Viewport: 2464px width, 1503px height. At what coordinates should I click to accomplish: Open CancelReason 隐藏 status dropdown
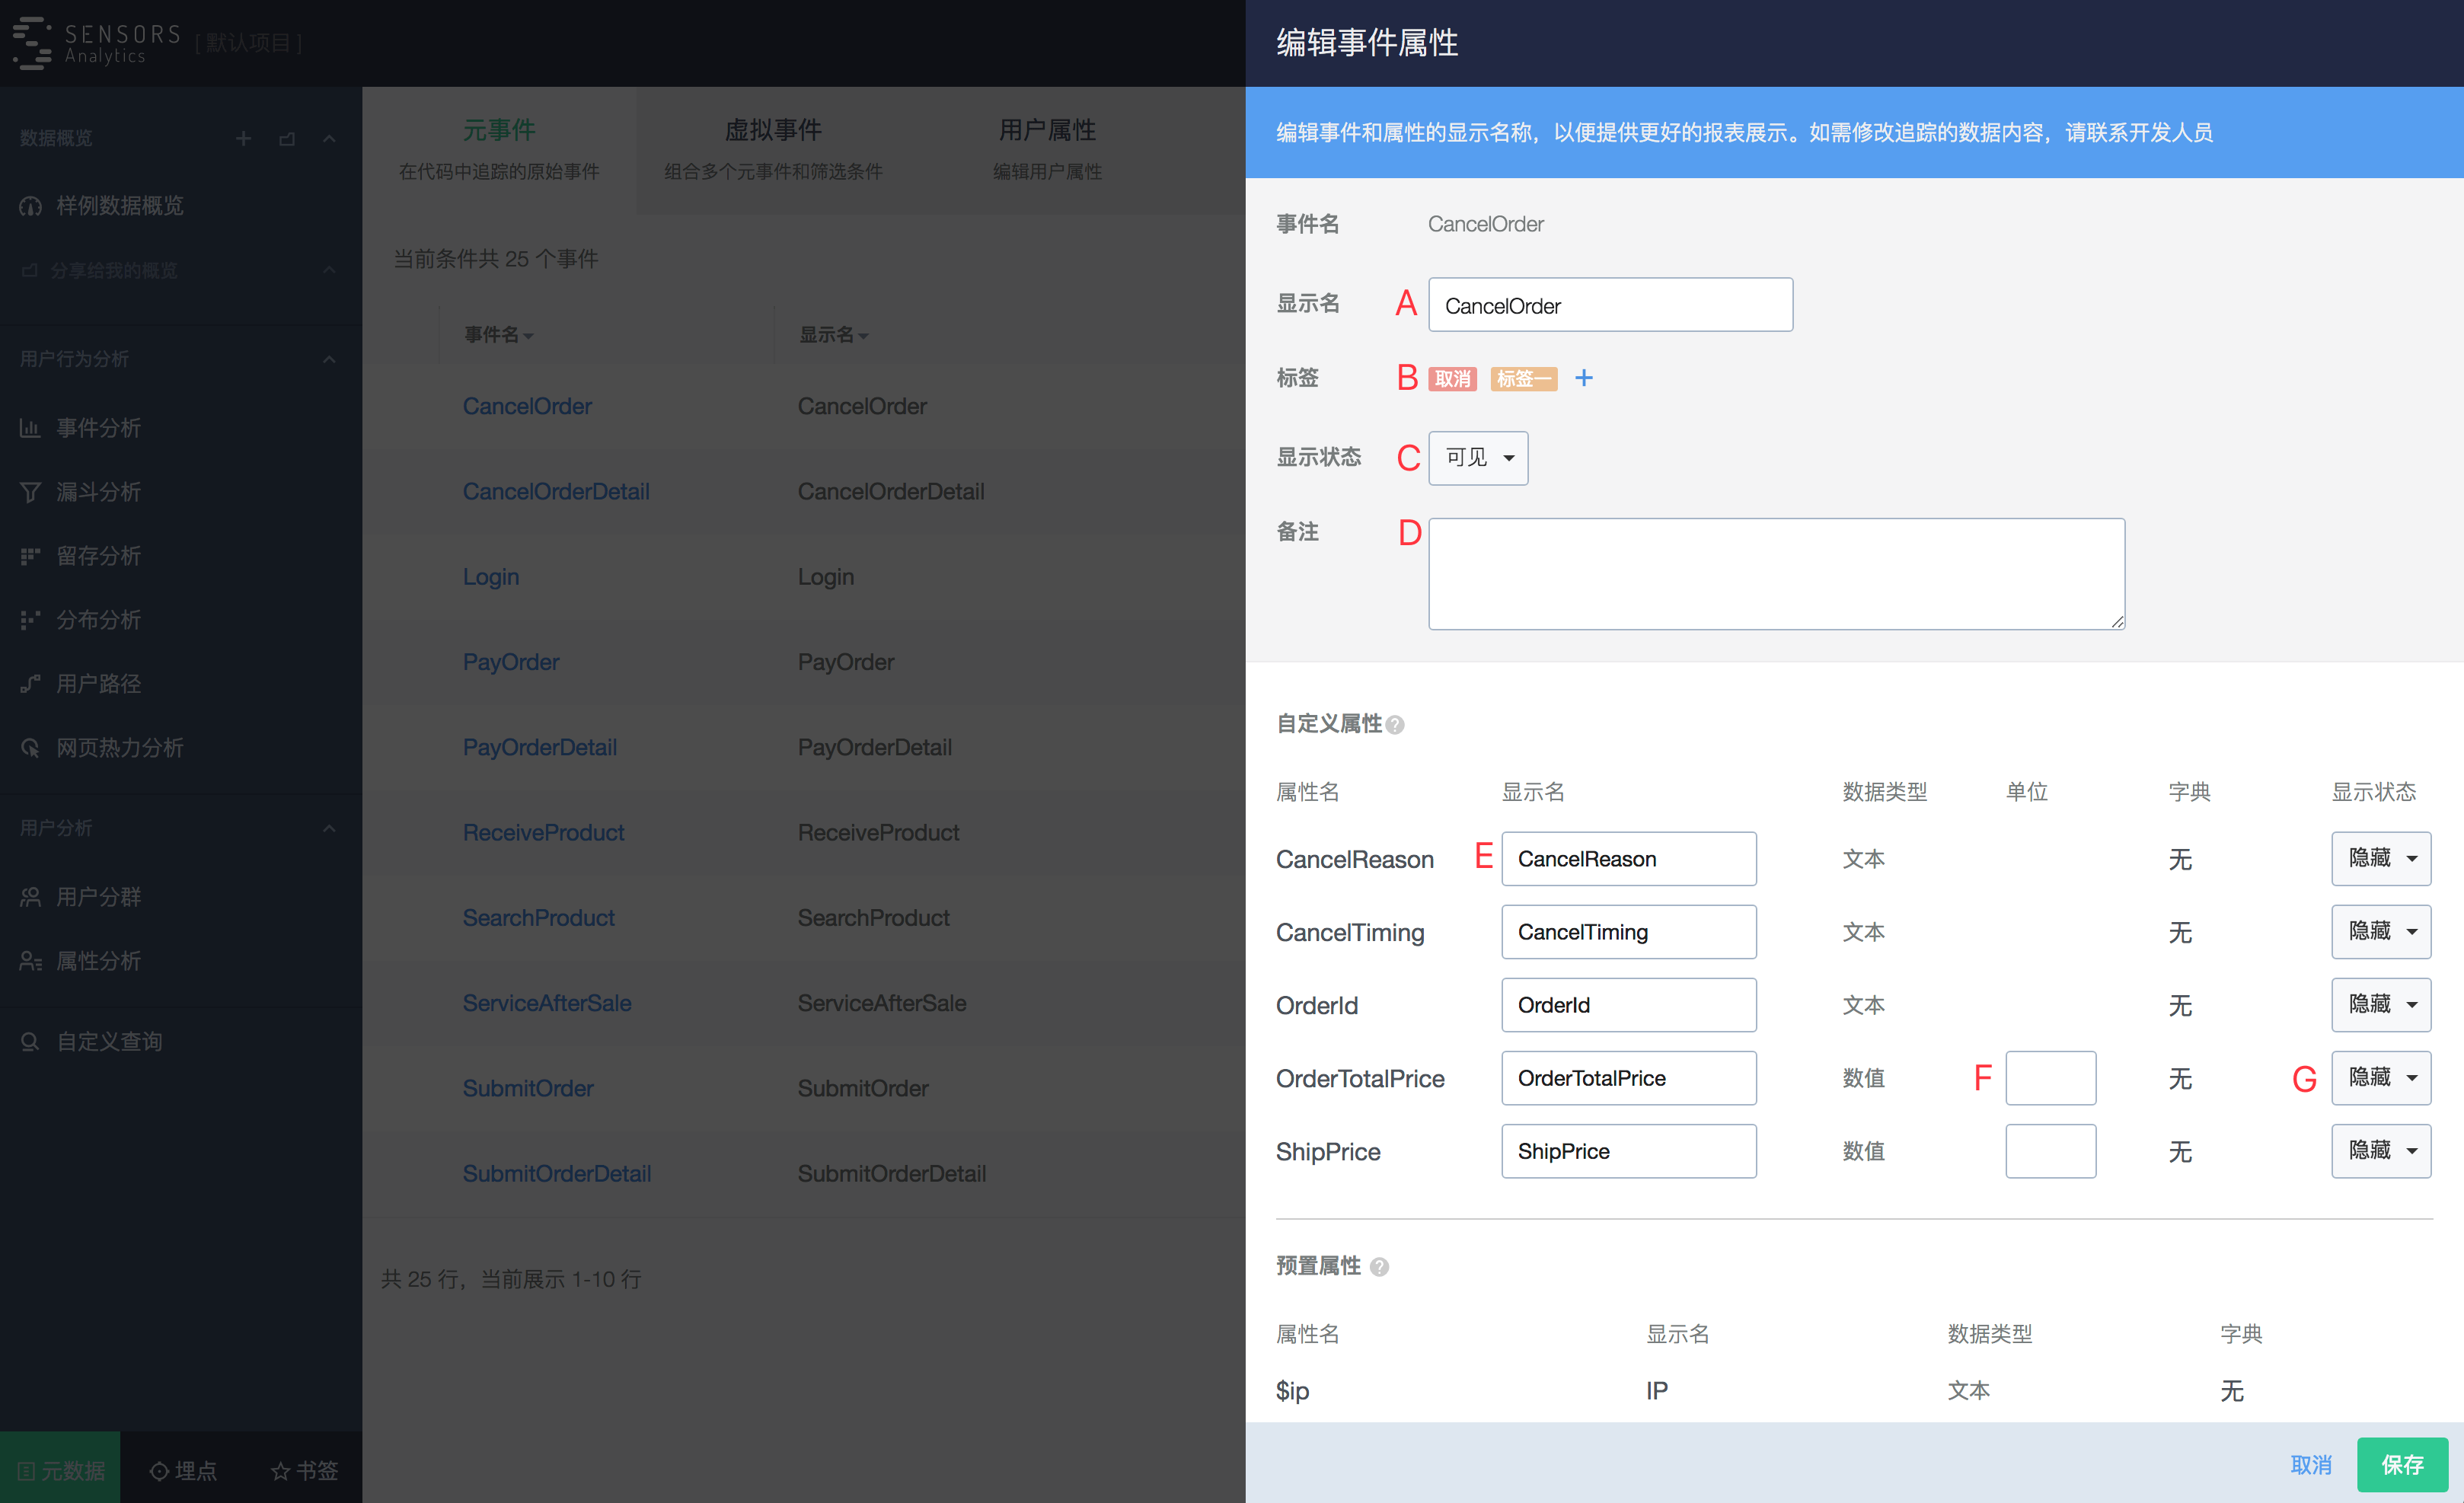coord(2381,859)
